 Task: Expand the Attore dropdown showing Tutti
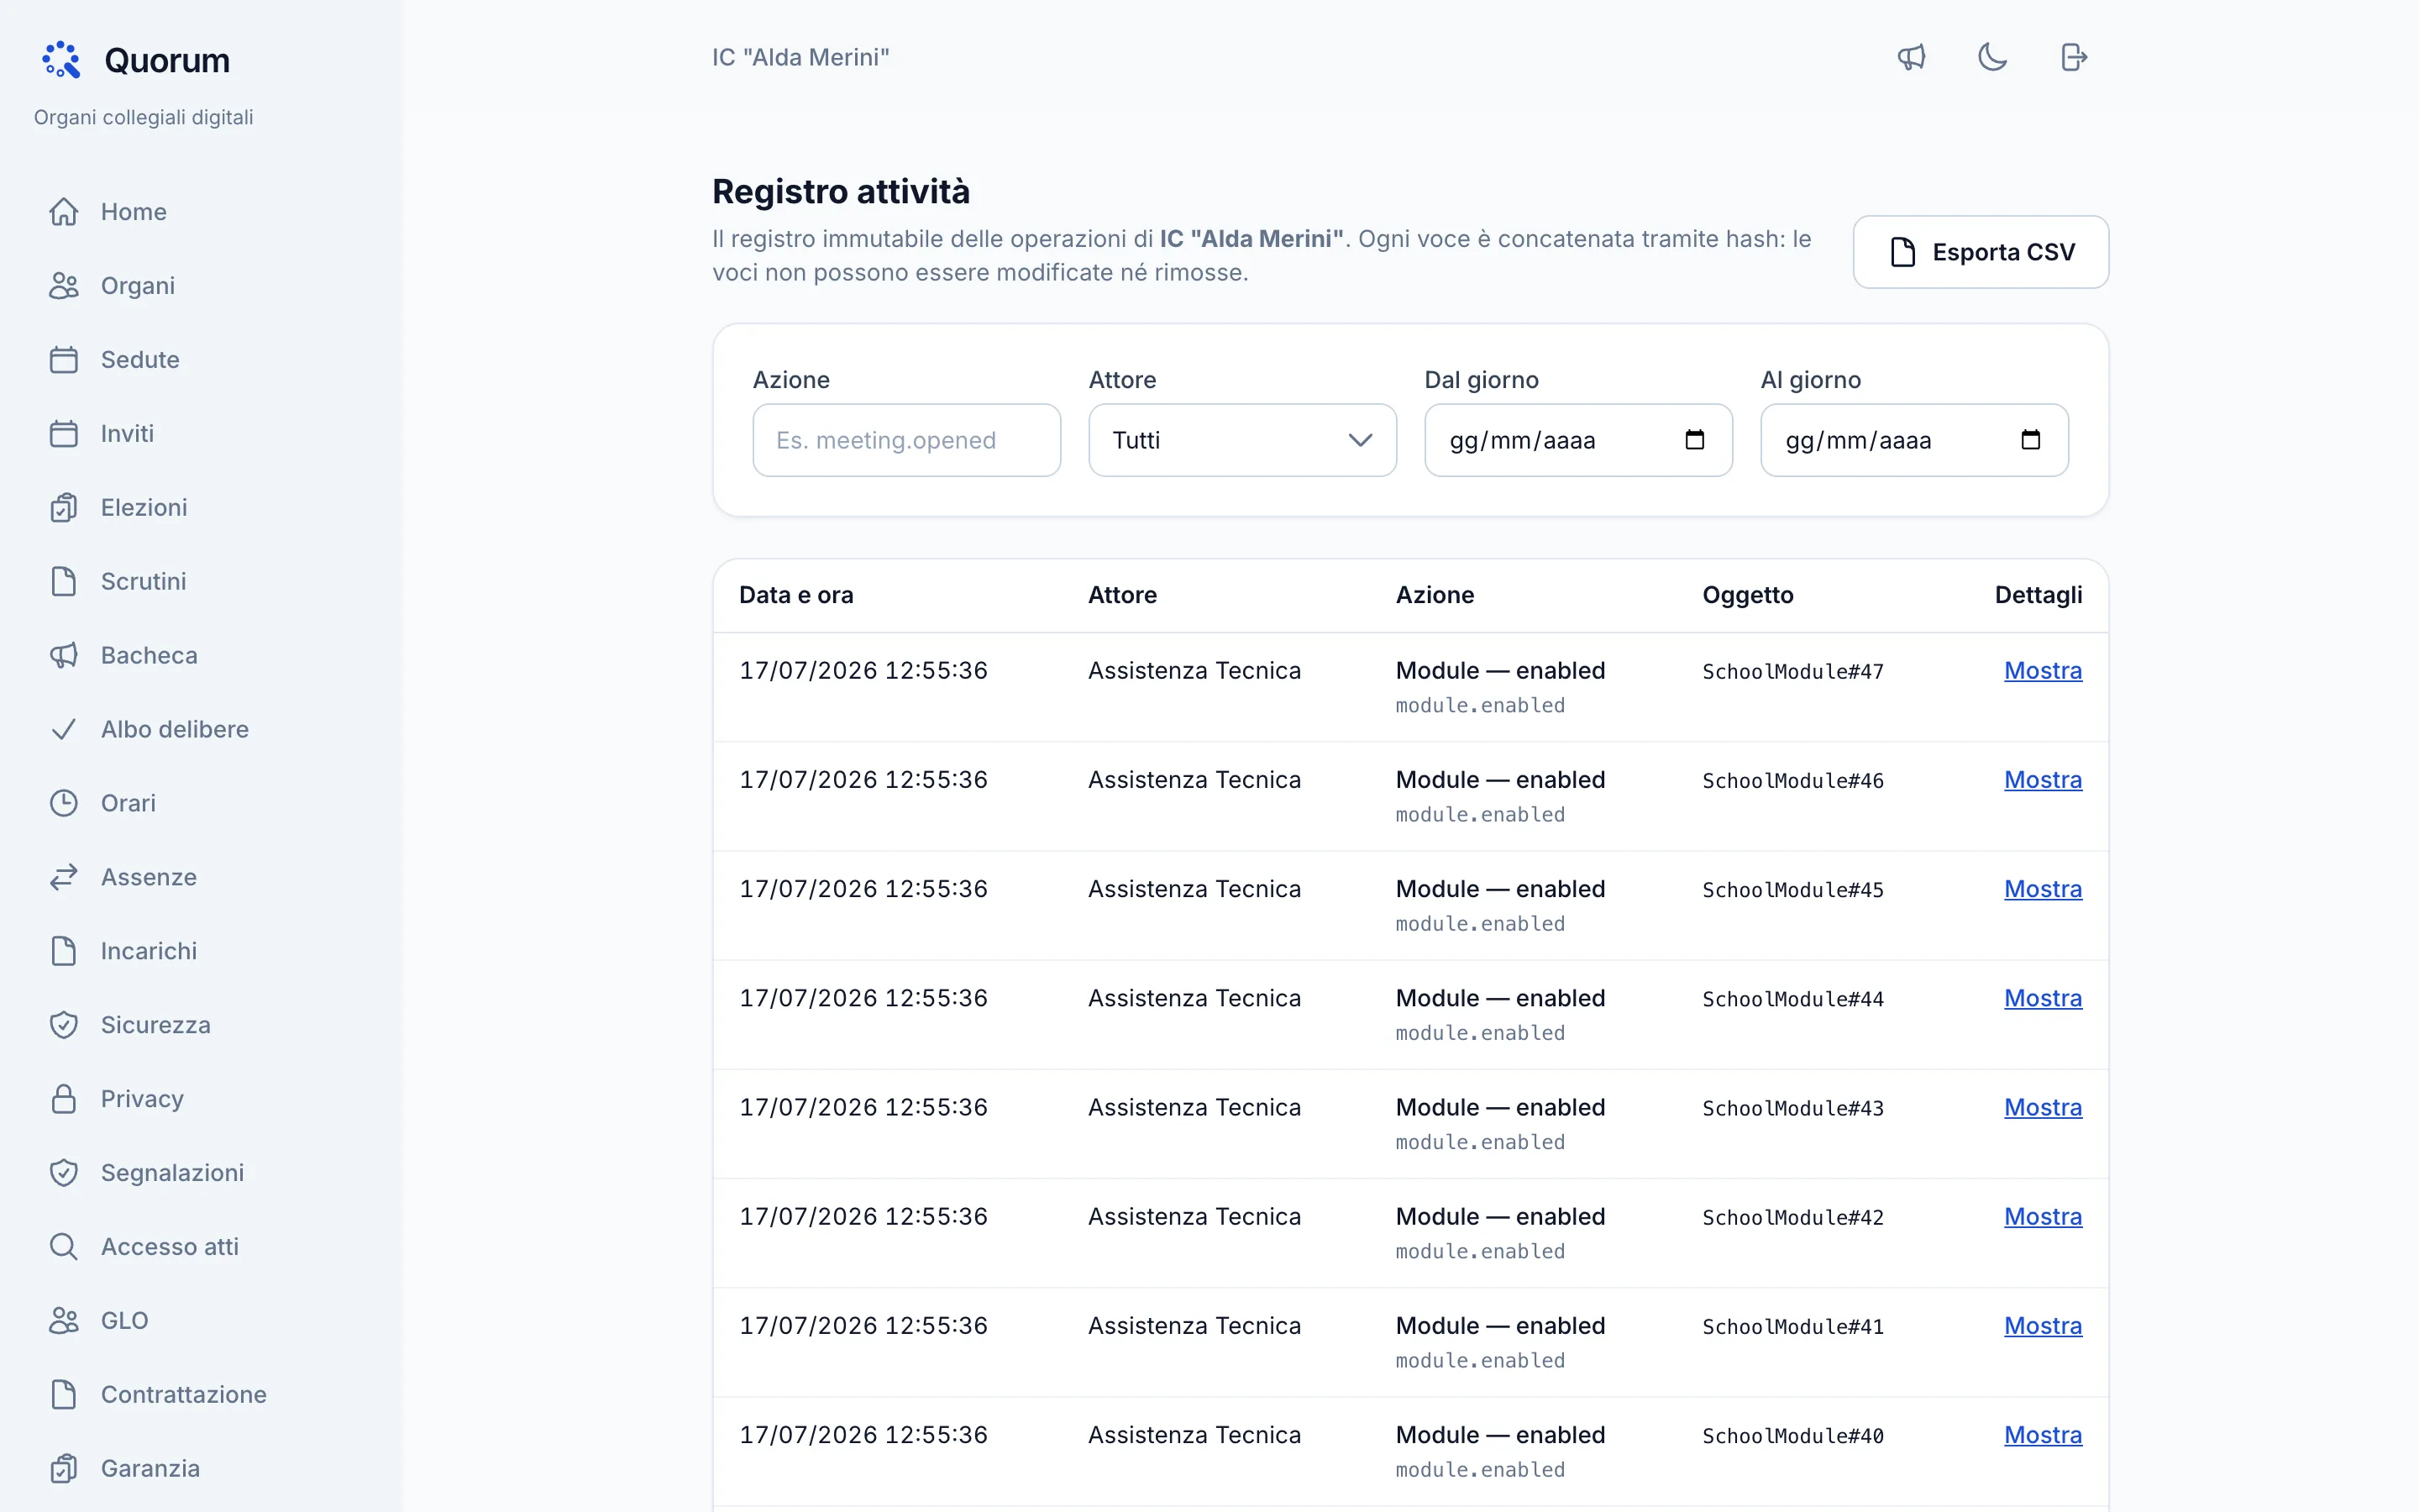coord(1242,440)
